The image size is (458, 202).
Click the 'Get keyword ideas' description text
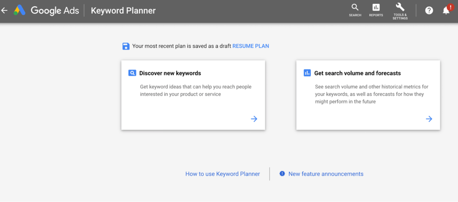(196, 90)
